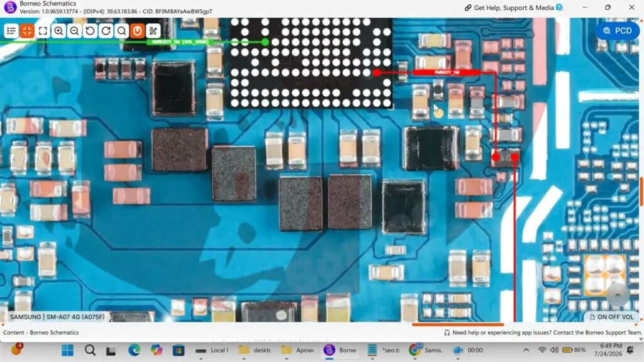Click battery 86% indicator
Image resolution: width=644 pixels, height=362 pixels.
tap(574, 350)
